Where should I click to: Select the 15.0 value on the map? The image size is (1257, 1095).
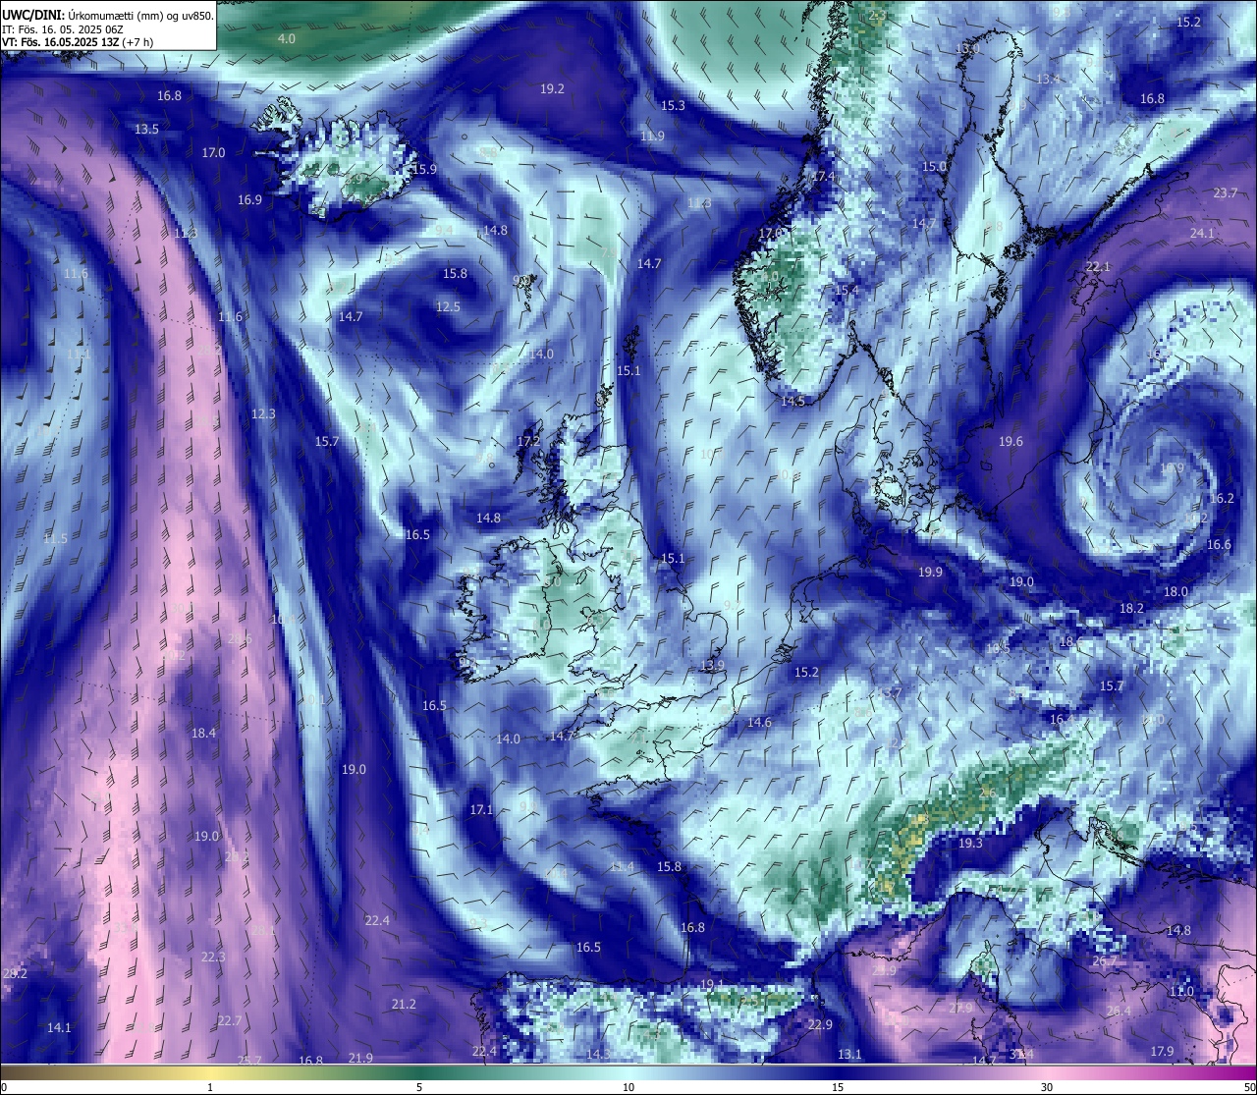(x=934, y=166)
